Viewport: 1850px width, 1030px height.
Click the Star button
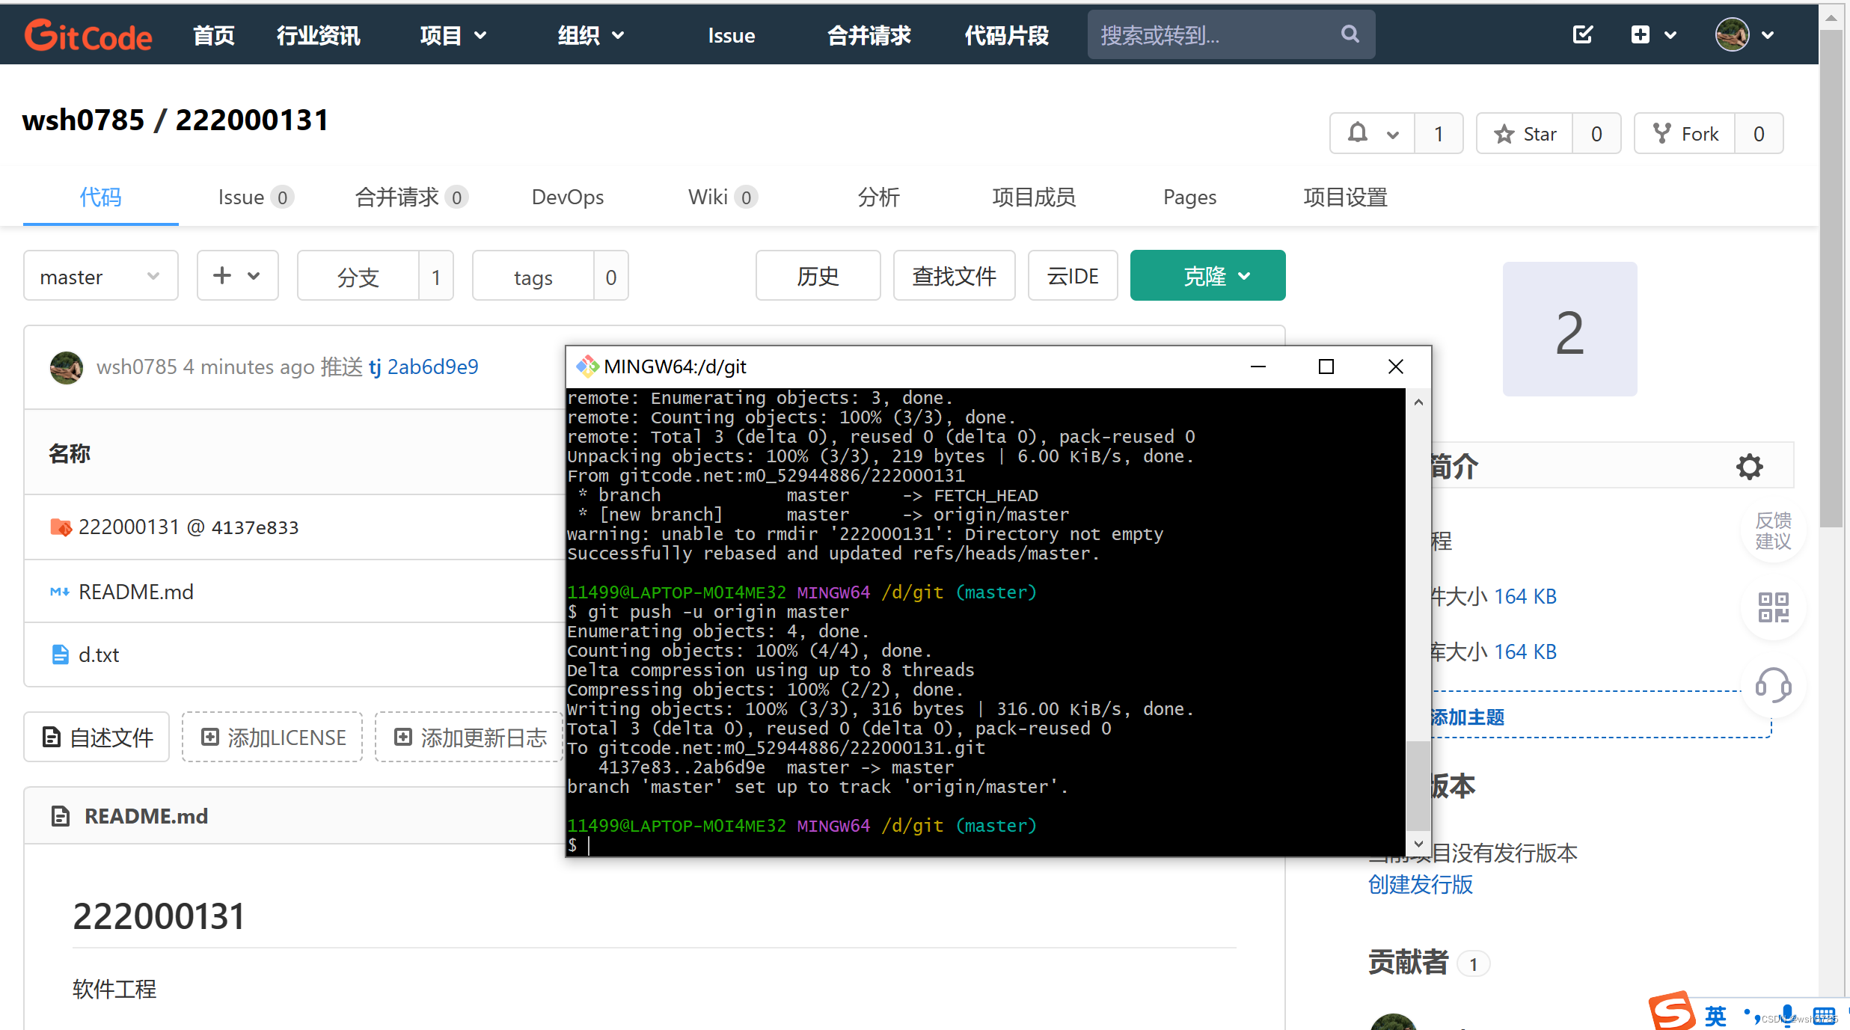point(1525,134)
